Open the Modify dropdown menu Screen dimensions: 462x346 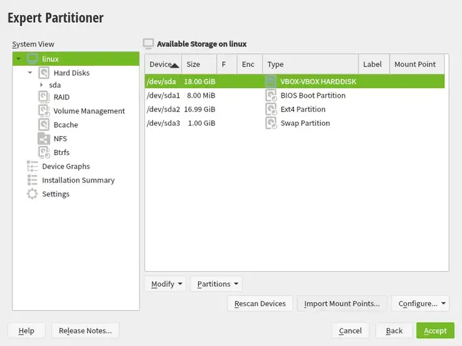tap(165, 284)
